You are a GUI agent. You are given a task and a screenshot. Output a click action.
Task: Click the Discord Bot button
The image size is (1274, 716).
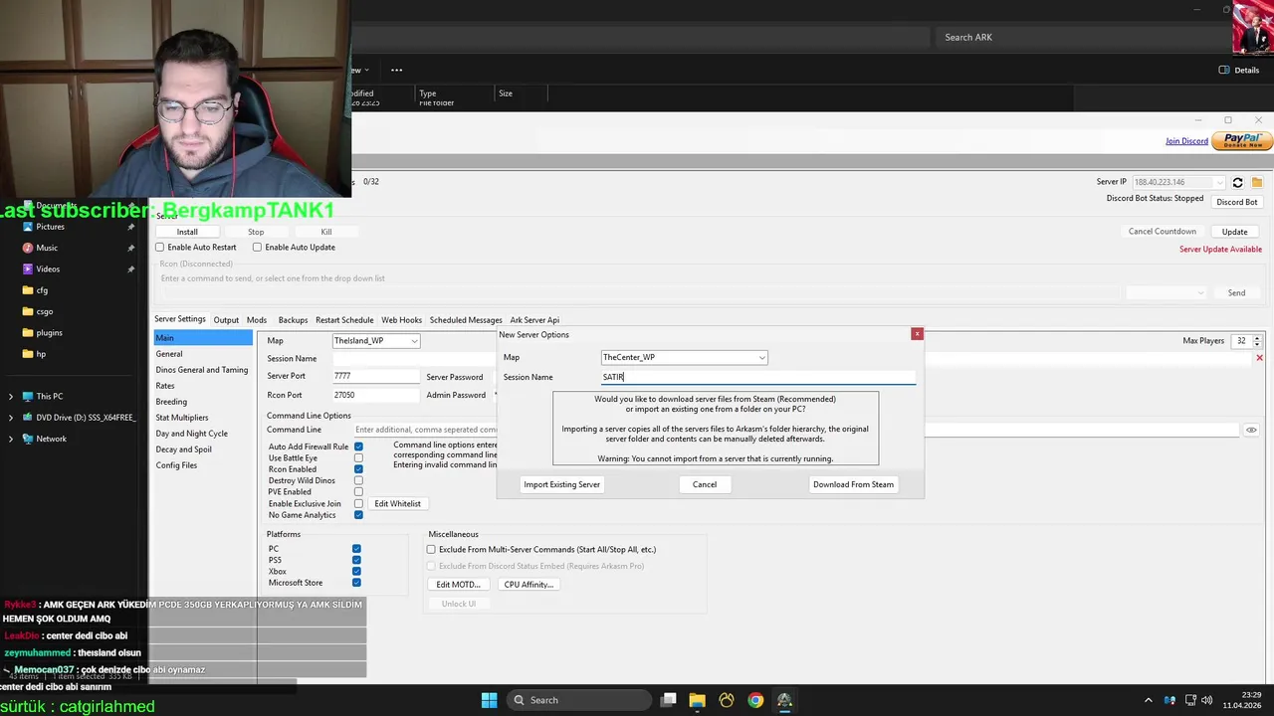pyautogui.click(x=1237, y=202)
